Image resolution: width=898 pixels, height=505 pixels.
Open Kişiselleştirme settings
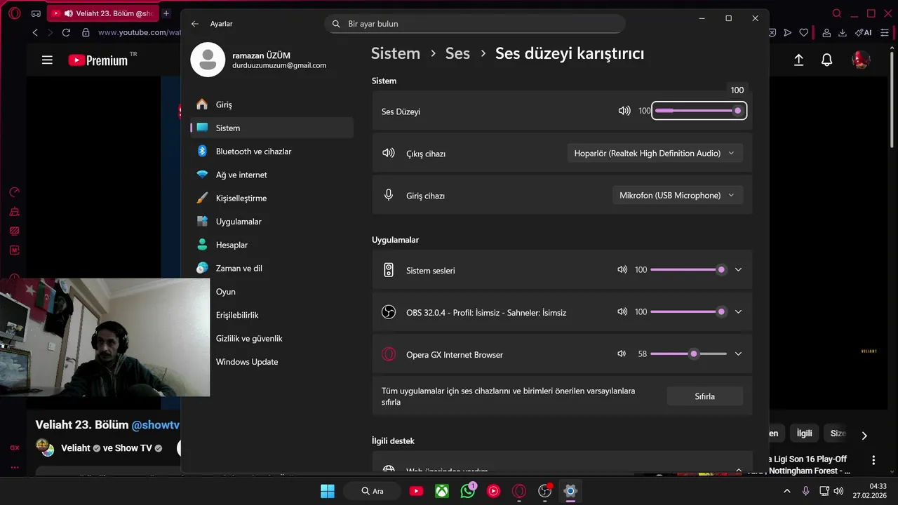[x=272, y=198]
